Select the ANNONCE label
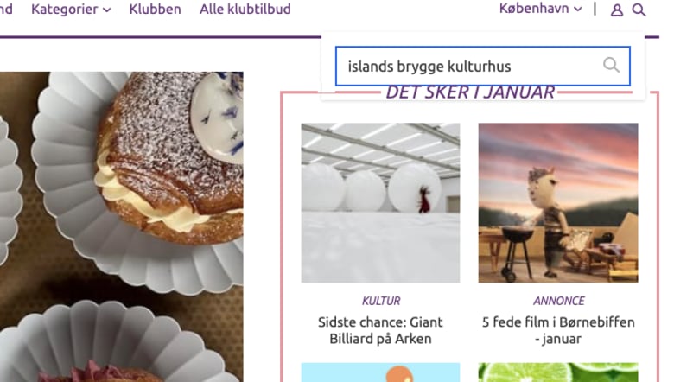This screenshot has height=382, width=674. point(558,301)
